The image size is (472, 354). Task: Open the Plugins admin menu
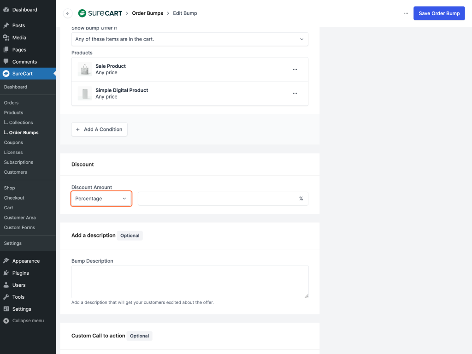coord(20,273)
